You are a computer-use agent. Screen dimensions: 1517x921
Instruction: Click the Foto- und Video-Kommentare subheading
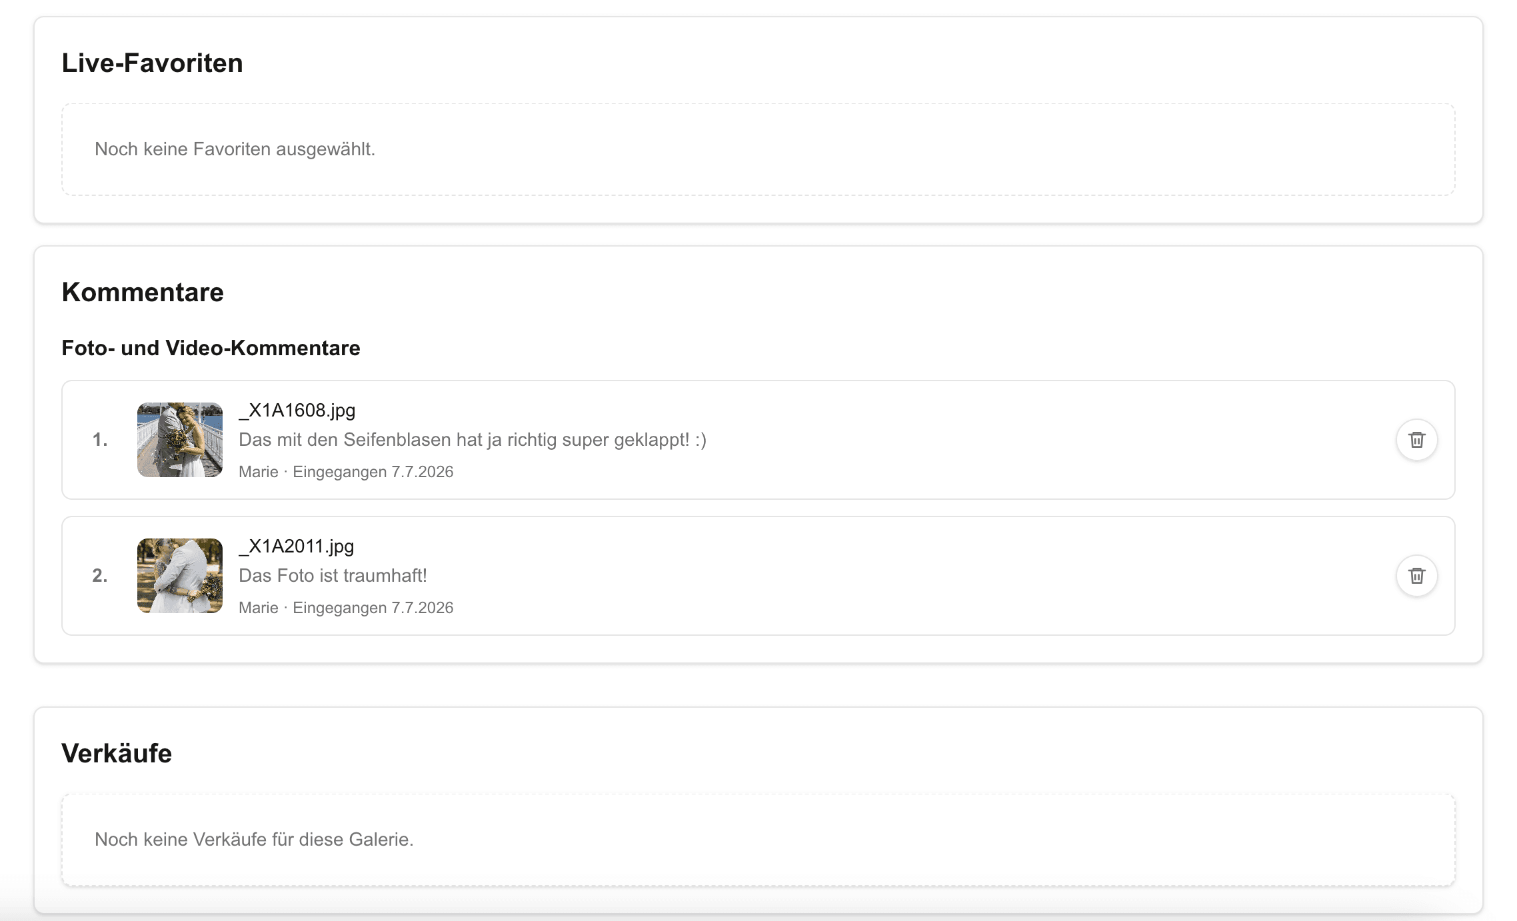(x=211, y=348)
